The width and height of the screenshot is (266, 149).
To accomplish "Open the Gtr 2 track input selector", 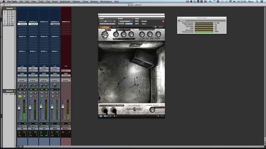I will tap(33, 68).
